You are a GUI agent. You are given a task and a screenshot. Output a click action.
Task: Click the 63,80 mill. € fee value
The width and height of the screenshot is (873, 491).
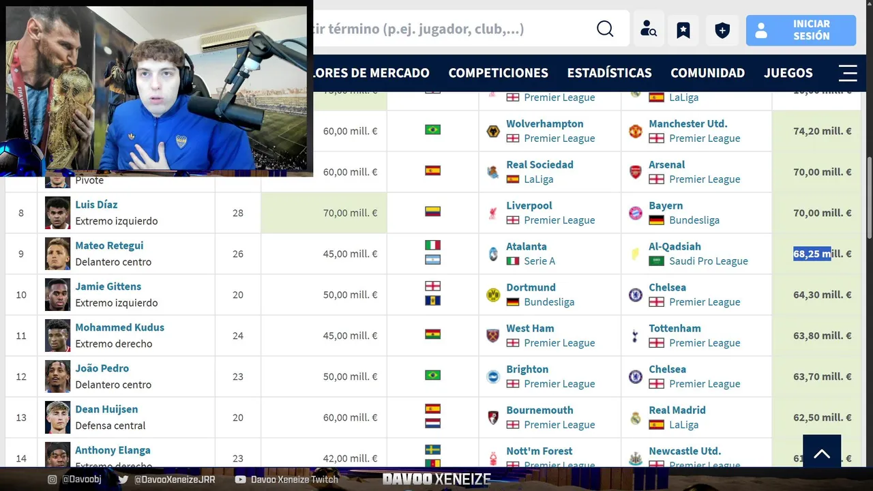[x=823, y=336]
